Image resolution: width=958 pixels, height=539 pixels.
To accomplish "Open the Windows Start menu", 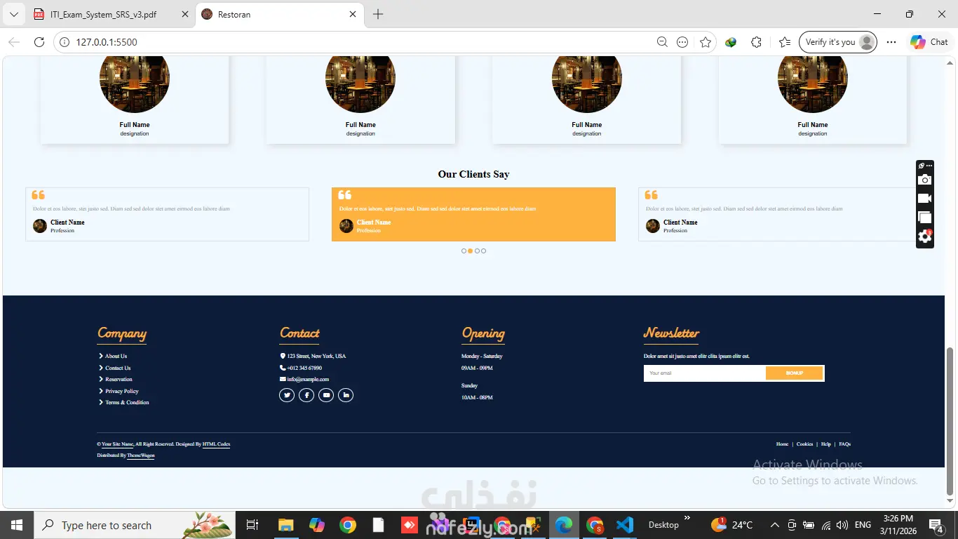I will tap(16, 525).
